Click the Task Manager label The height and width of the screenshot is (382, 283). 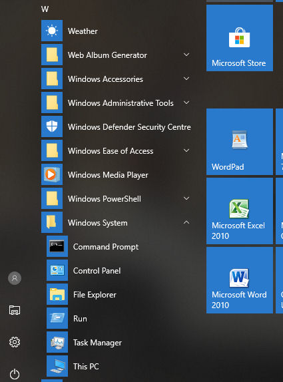click(x=97, y=343)
